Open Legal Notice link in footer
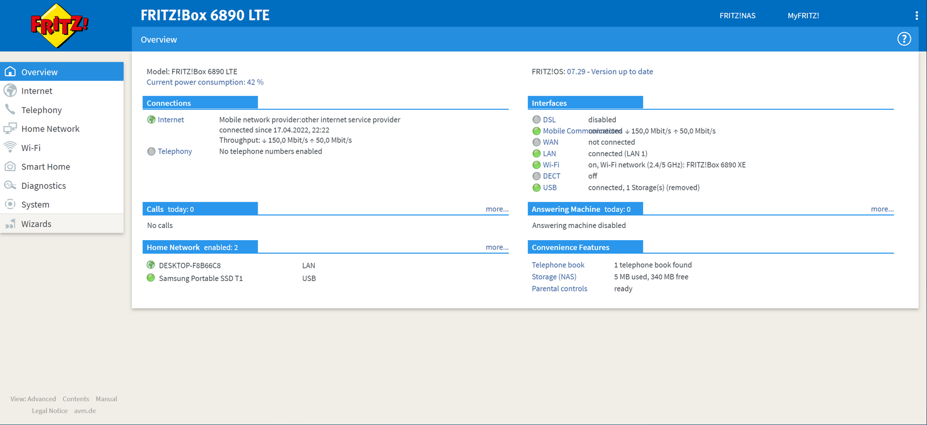Viewport: 927px width, 425px height. [50, 411]
